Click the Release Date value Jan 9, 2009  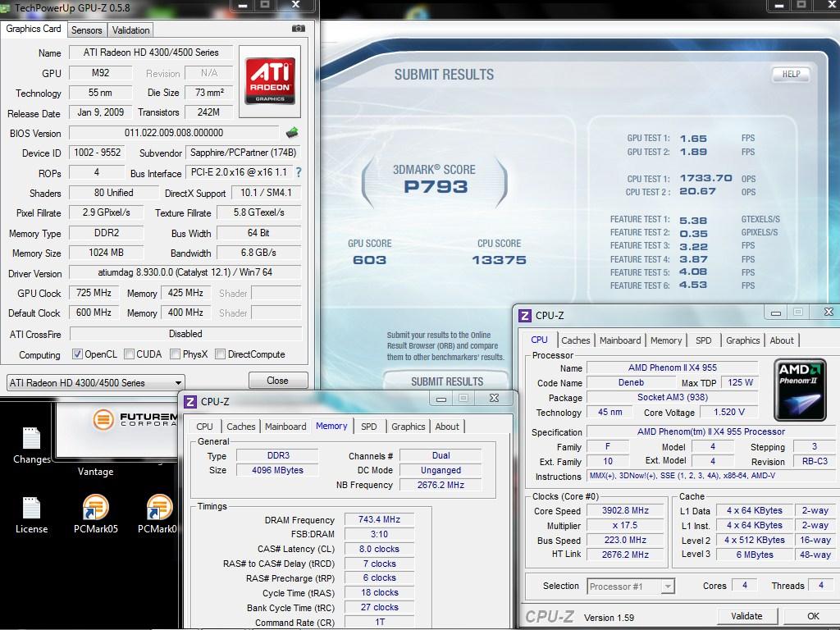point(101,112)
